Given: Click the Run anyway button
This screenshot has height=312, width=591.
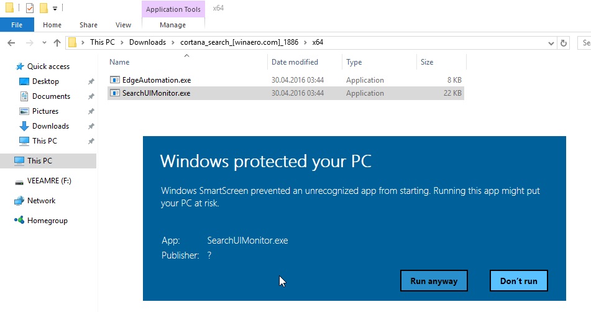Looking at the screenshot, I should pos(434,281).
